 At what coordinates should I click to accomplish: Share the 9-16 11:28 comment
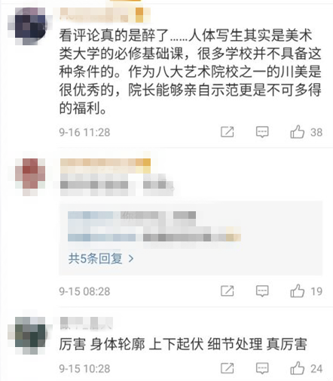(x=228, y=132)
